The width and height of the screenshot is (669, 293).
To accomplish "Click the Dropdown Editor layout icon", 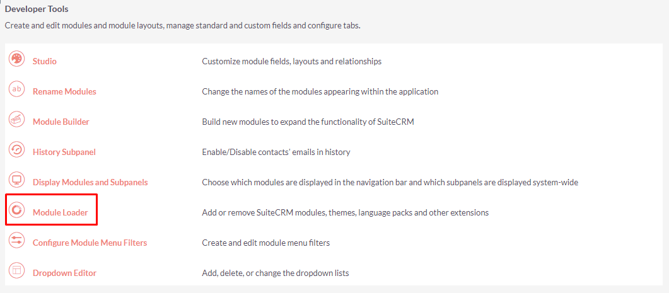I will [x=17, y=270].
